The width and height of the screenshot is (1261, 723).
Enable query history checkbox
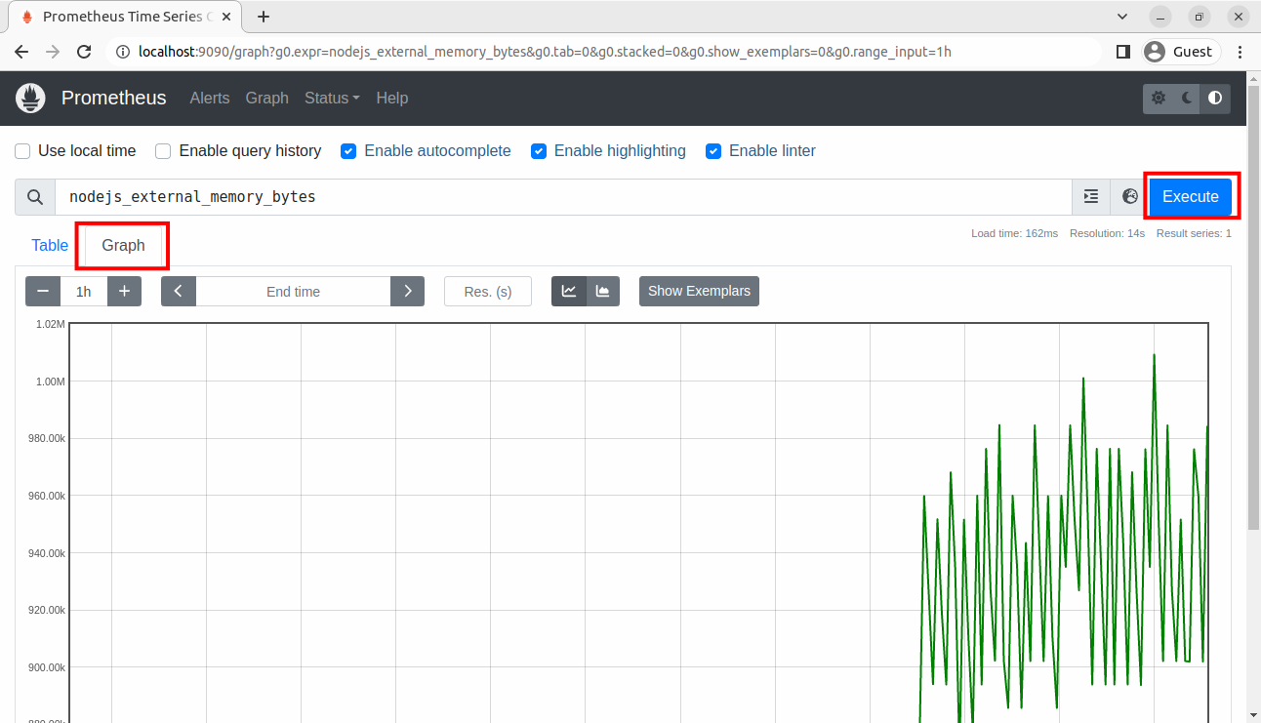[x=164, y=151]
